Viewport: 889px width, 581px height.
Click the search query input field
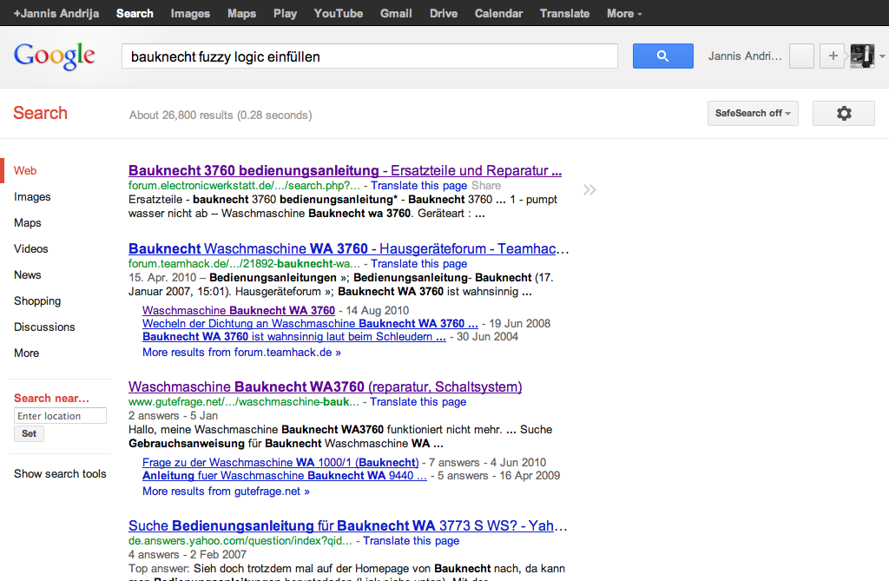(370, 56)
